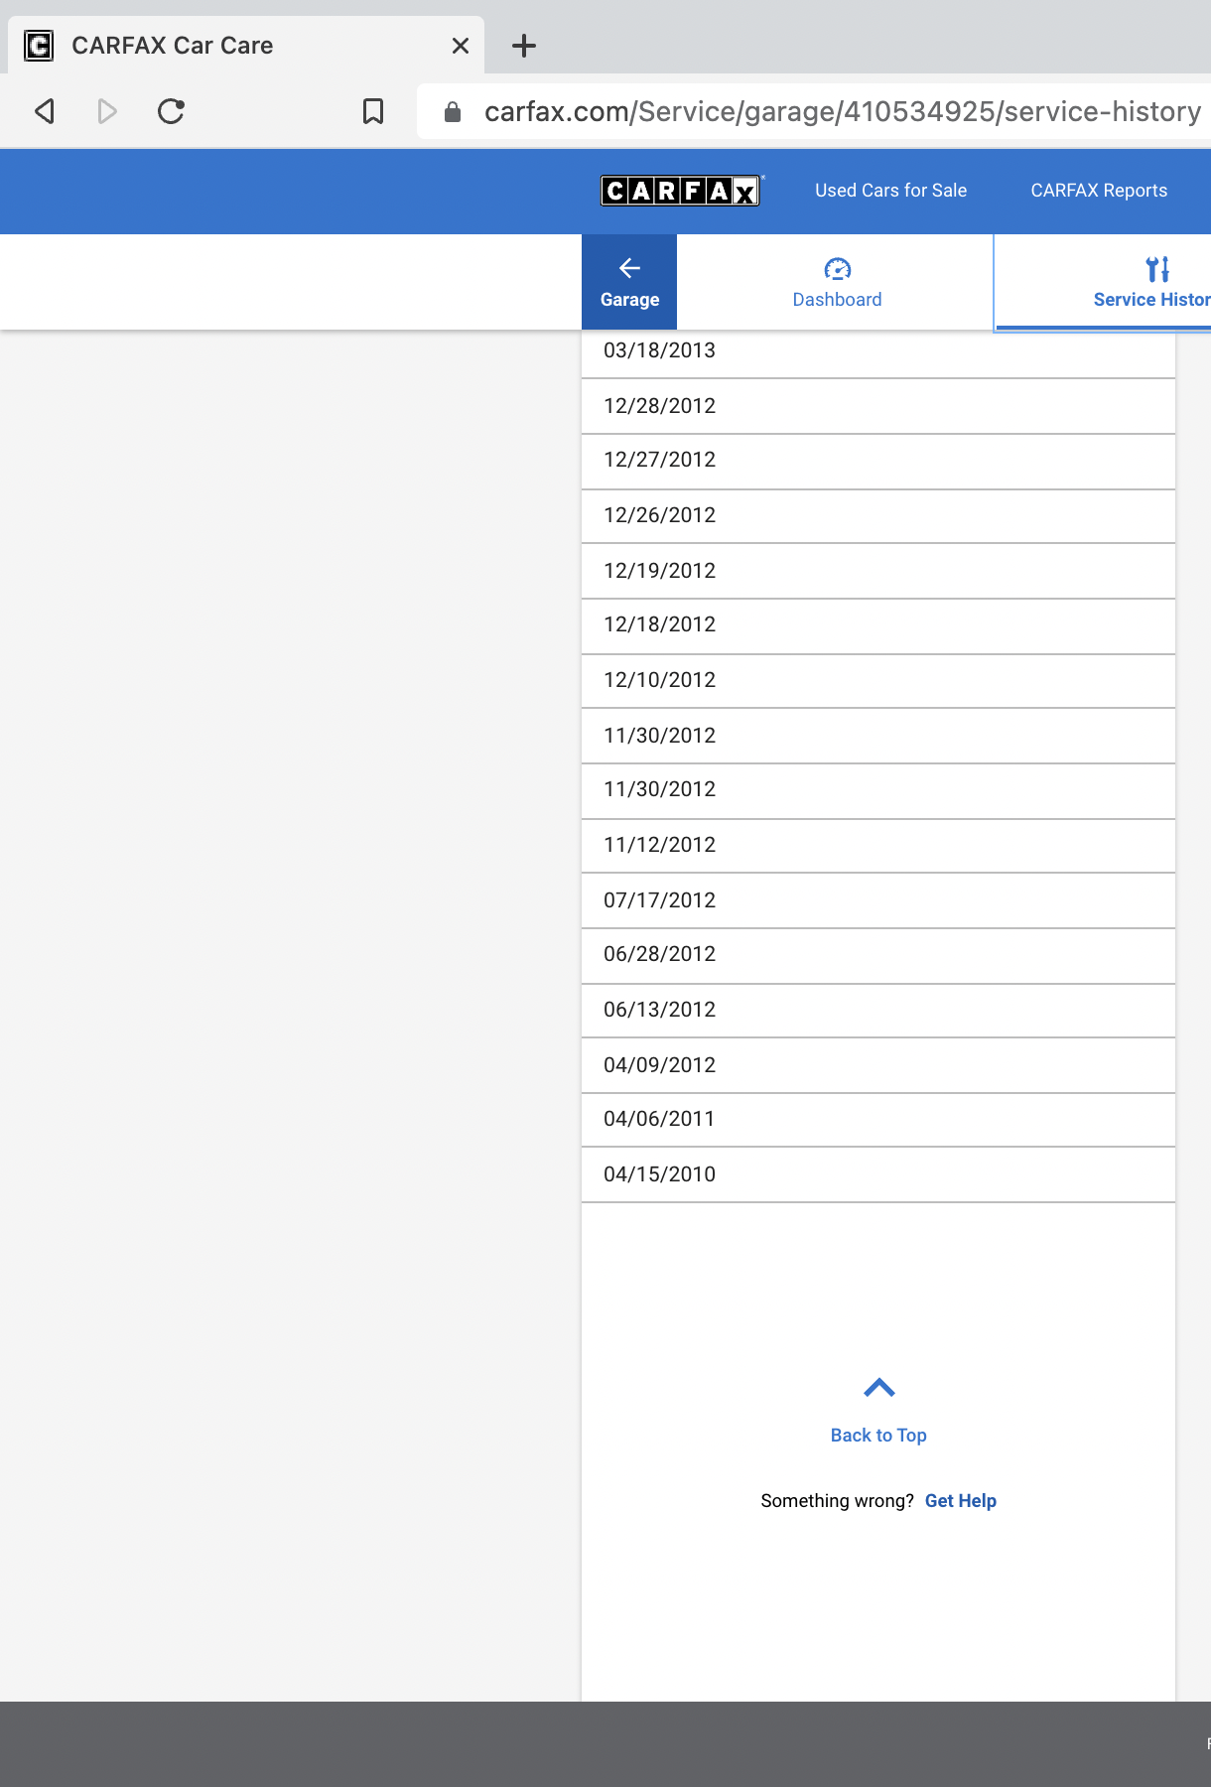This screenshot has height=1787, width=1211.
Task: Open Used Cars for Sale menu
Action: pos(891,191)
